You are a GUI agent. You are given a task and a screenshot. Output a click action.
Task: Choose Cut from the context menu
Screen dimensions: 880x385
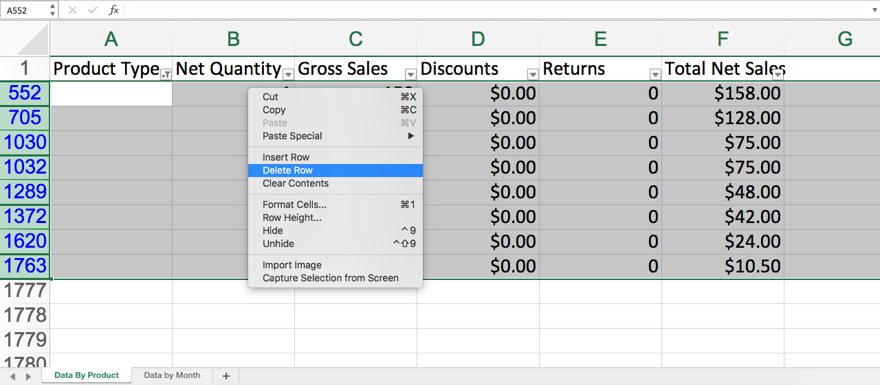click(335, 97)
